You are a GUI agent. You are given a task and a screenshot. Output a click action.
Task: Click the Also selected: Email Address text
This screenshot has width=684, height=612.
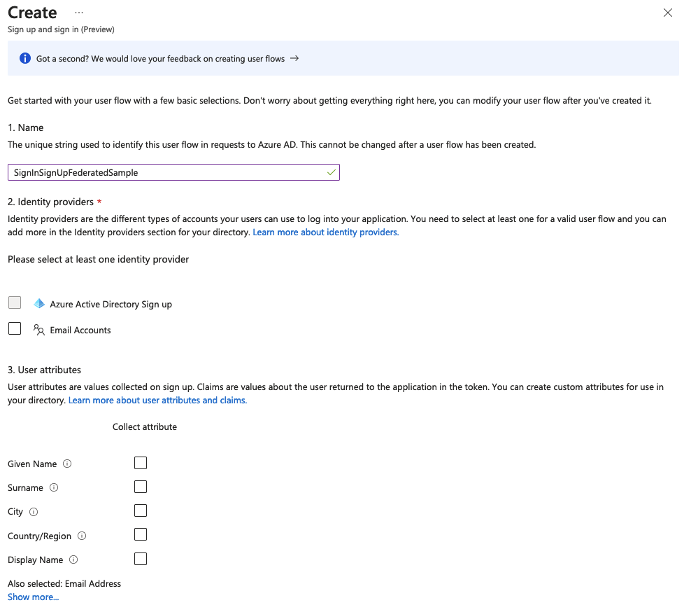64,583
